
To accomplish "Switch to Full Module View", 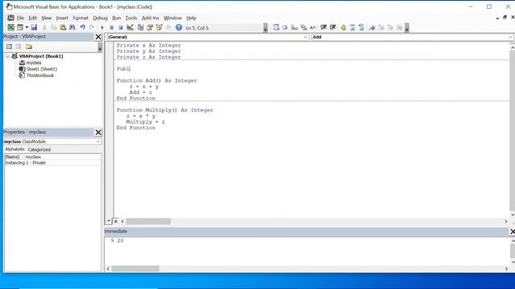I will [x=116, y=222].
